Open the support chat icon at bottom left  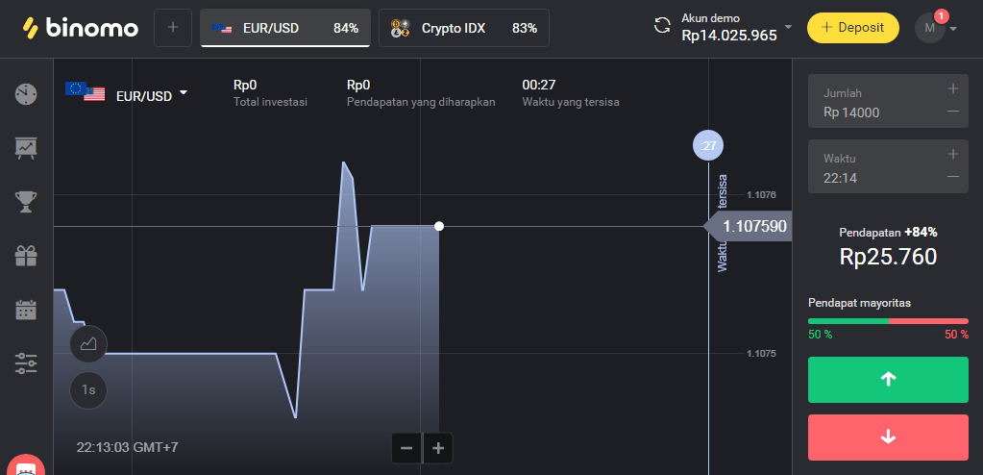tap(26, 467)
